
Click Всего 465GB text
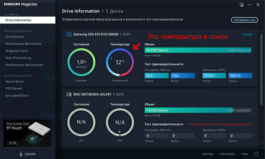[x=153, y=56]
